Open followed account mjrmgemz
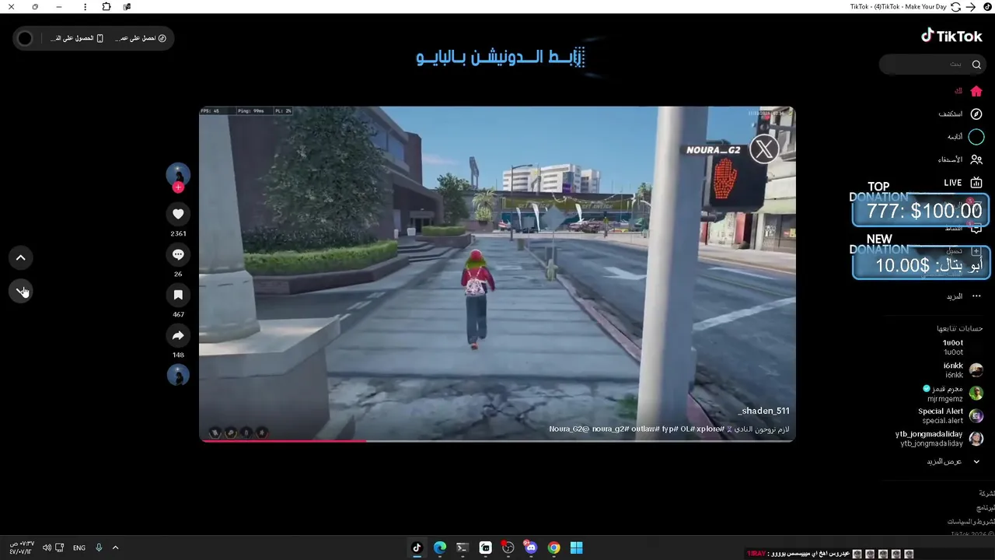The image size is (995, 560). tap(952, 394)
